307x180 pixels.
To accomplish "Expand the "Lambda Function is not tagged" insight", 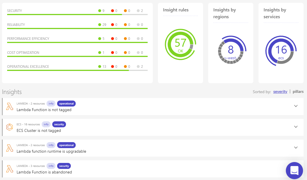I will coord(296,106).
